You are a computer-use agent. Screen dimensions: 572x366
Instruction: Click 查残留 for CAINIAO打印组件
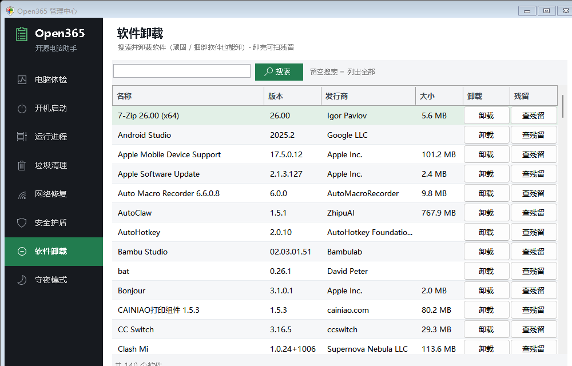[534, 310]
